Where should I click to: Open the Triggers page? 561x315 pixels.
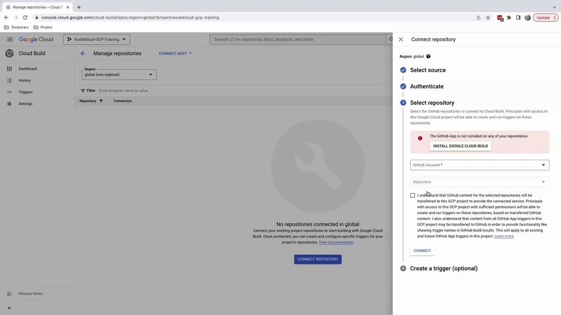(x=25, y=92)
